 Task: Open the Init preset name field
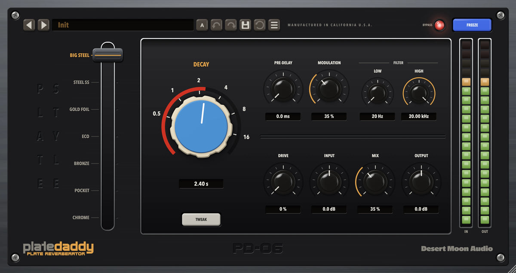tap(123, 25)
